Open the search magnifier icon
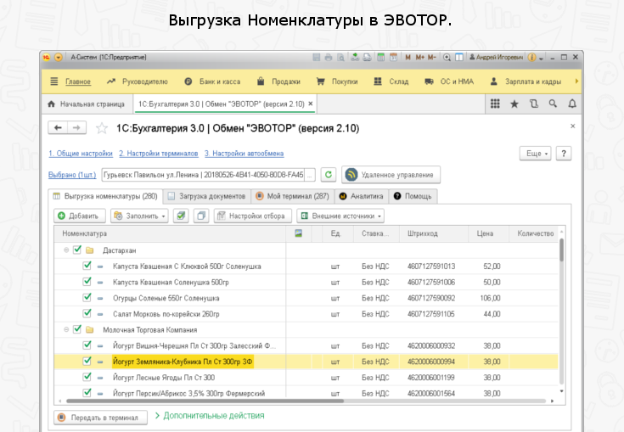 (x=553, y=104)
